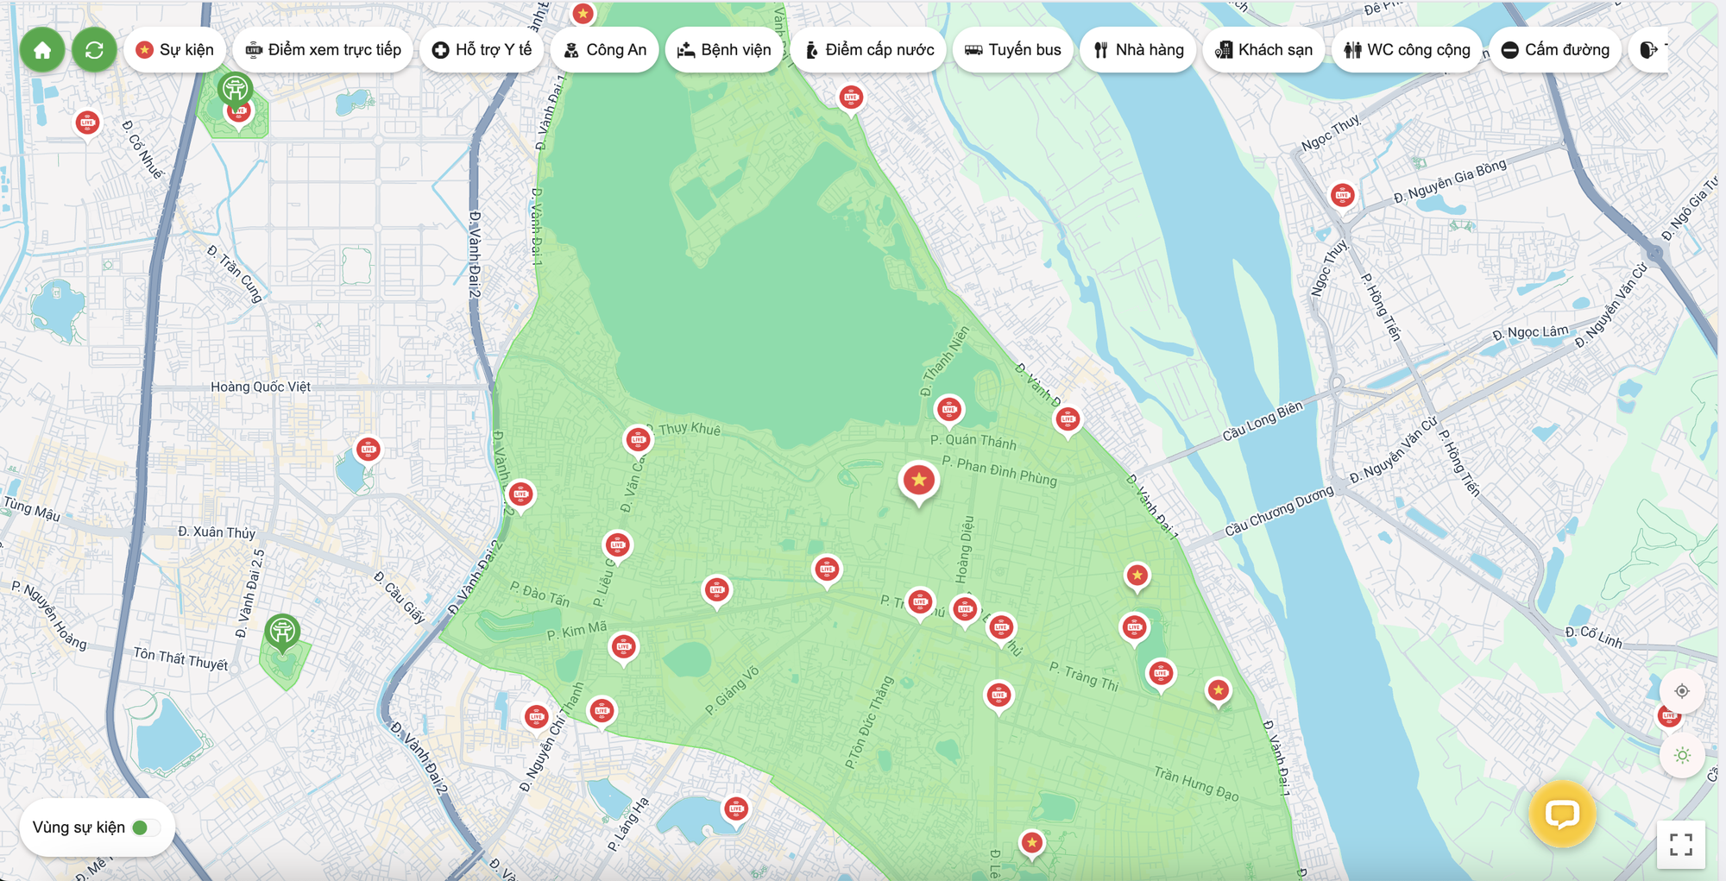Filter map by Sự kiện
Viewport: 1726px width, 881px height.
tap(175, 50)
